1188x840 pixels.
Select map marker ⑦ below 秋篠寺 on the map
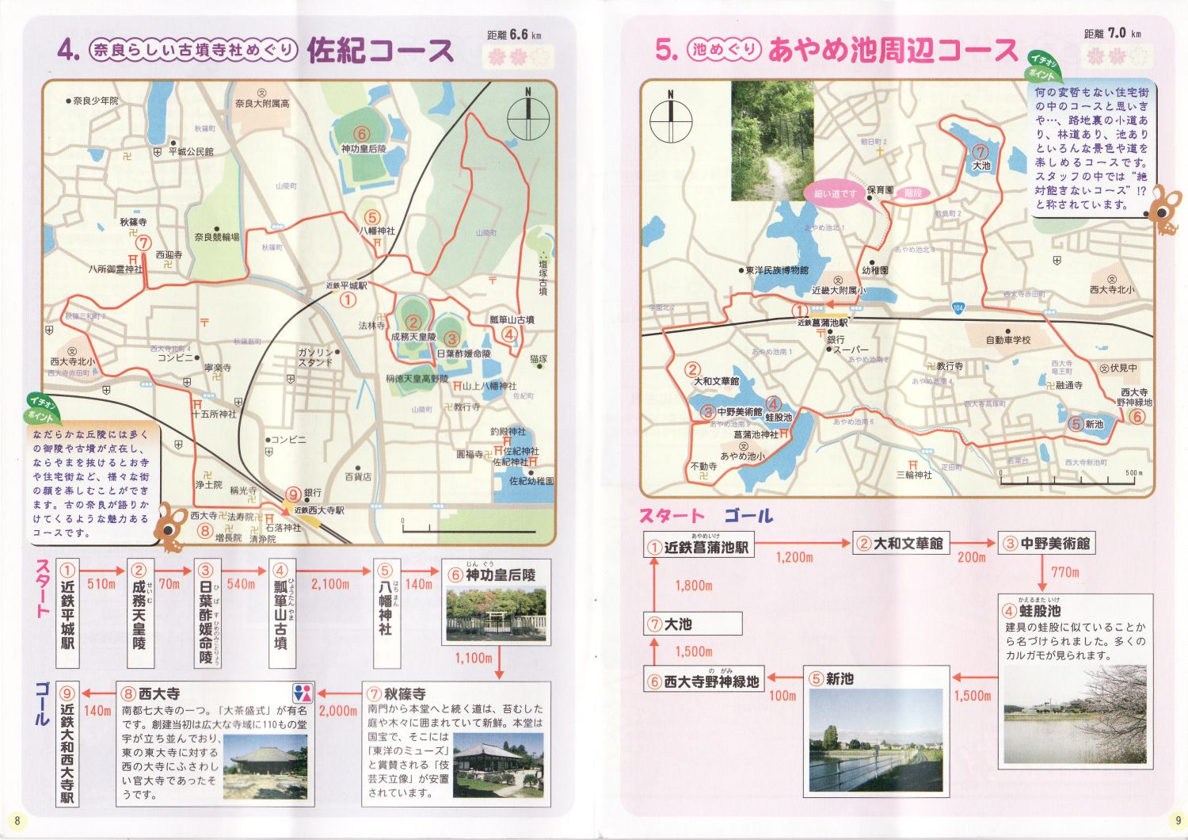point(143,243)
